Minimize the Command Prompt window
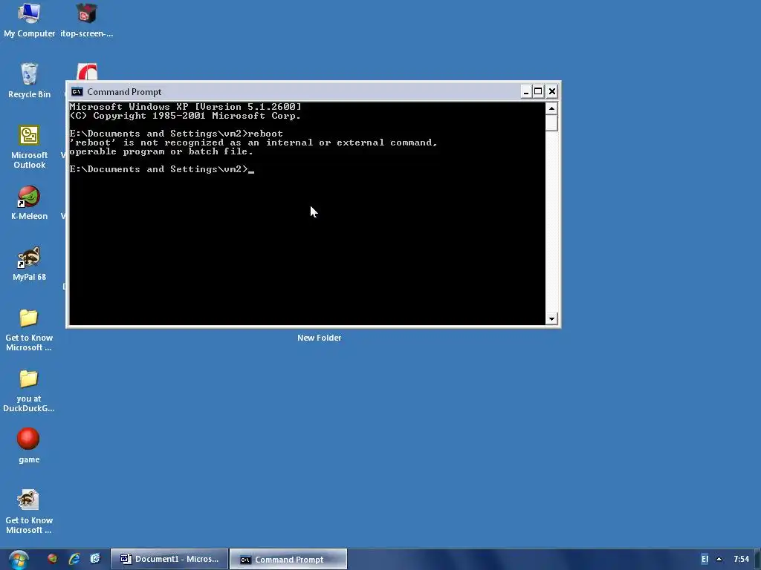 click(x=525, y=91)
